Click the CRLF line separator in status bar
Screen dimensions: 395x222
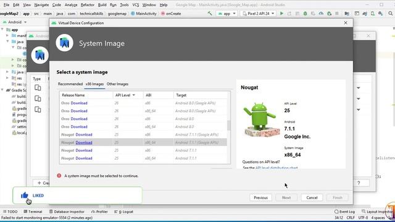coord(351,218)
